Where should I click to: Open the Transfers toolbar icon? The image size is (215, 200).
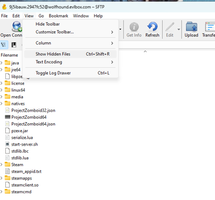click(210, 26)
